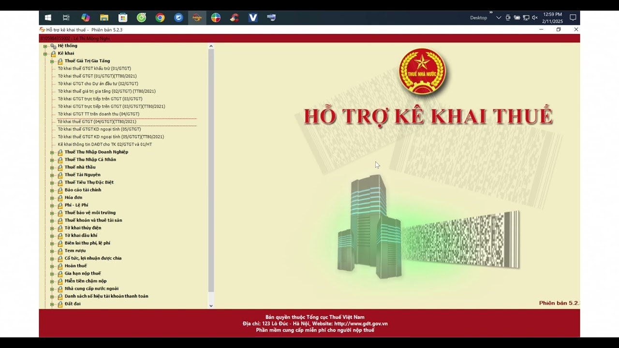Screen dimensions: 619x348
Task: Click the folder icon next to Hoàn thuế
Action: point(60,266)
